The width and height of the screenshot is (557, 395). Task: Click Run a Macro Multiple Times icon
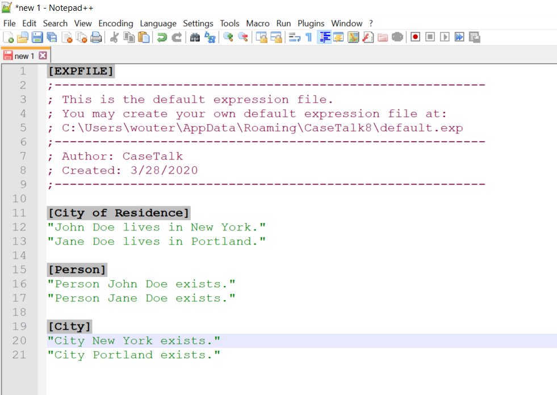[459, 37]
